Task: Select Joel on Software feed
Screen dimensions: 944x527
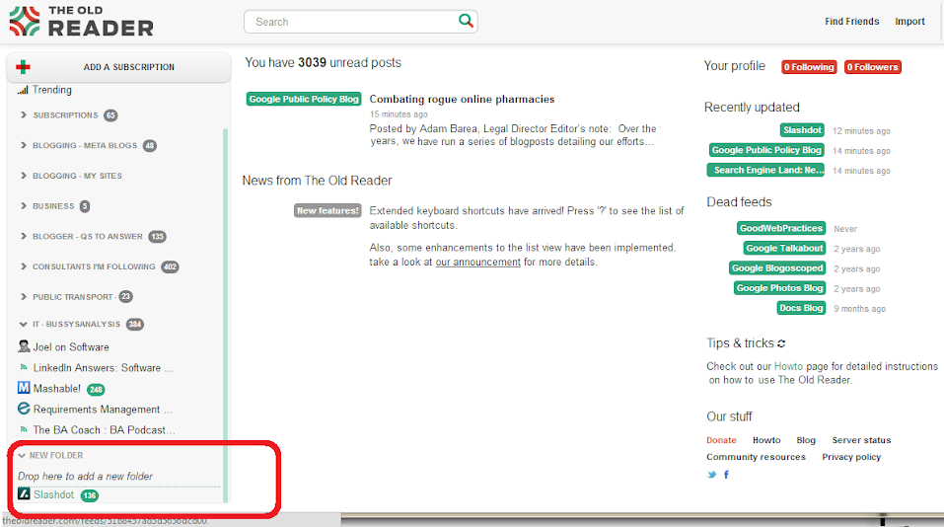Action: coord(71,347)
